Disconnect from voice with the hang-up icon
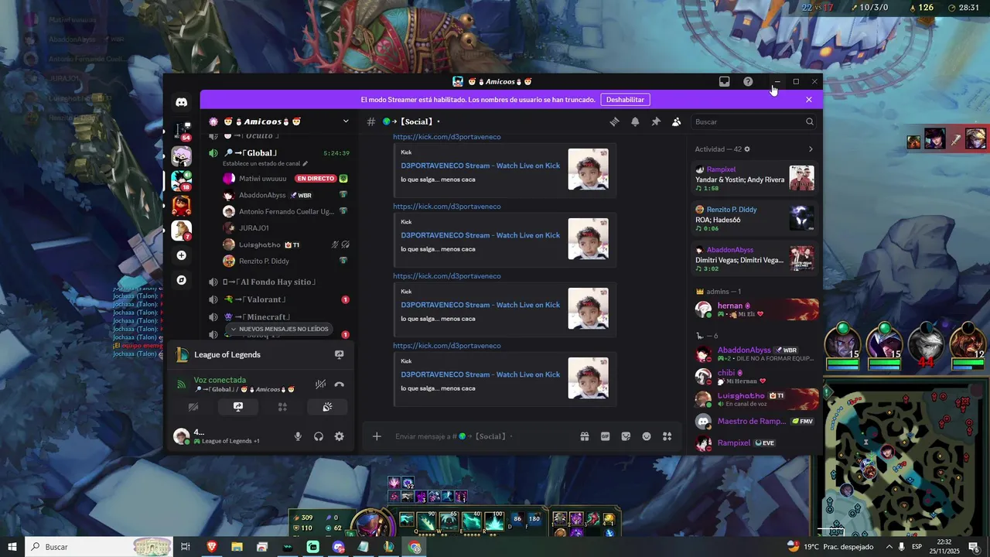 point(339,384)
